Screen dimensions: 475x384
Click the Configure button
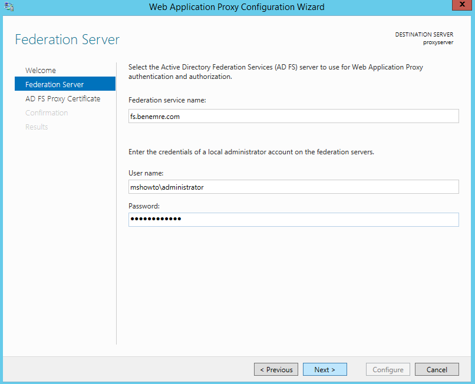(388, 369)
